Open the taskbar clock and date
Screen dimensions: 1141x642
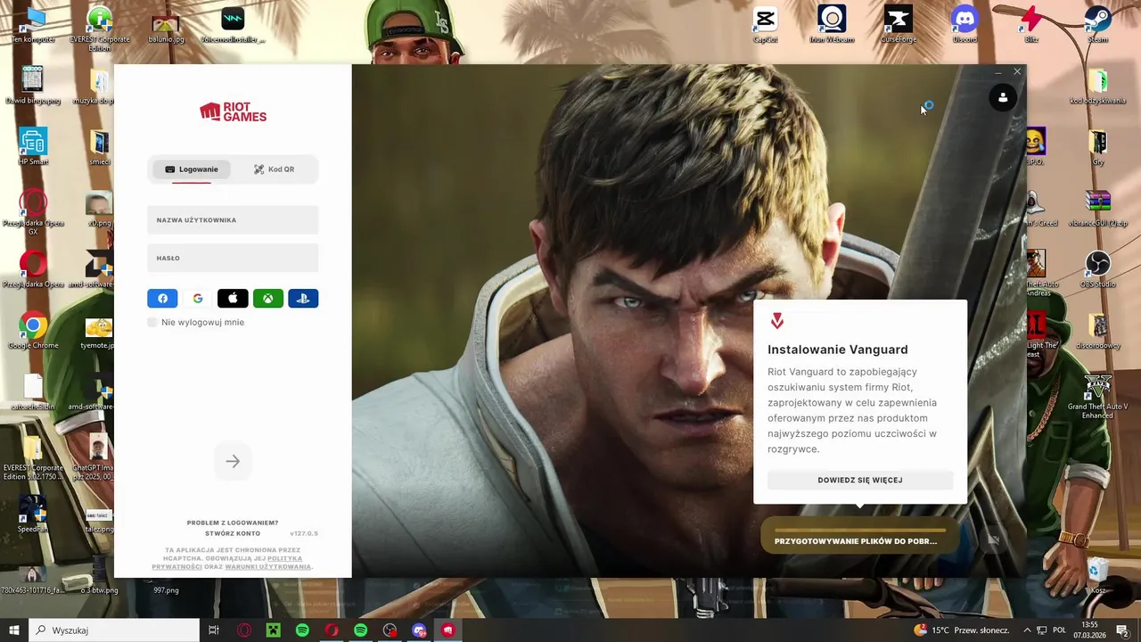pos(1089,630)
